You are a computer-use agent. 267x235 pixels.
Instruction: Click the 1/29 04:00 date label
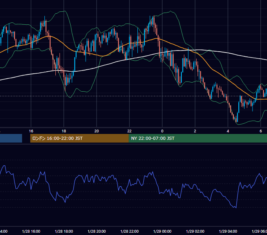pos(228,231)
